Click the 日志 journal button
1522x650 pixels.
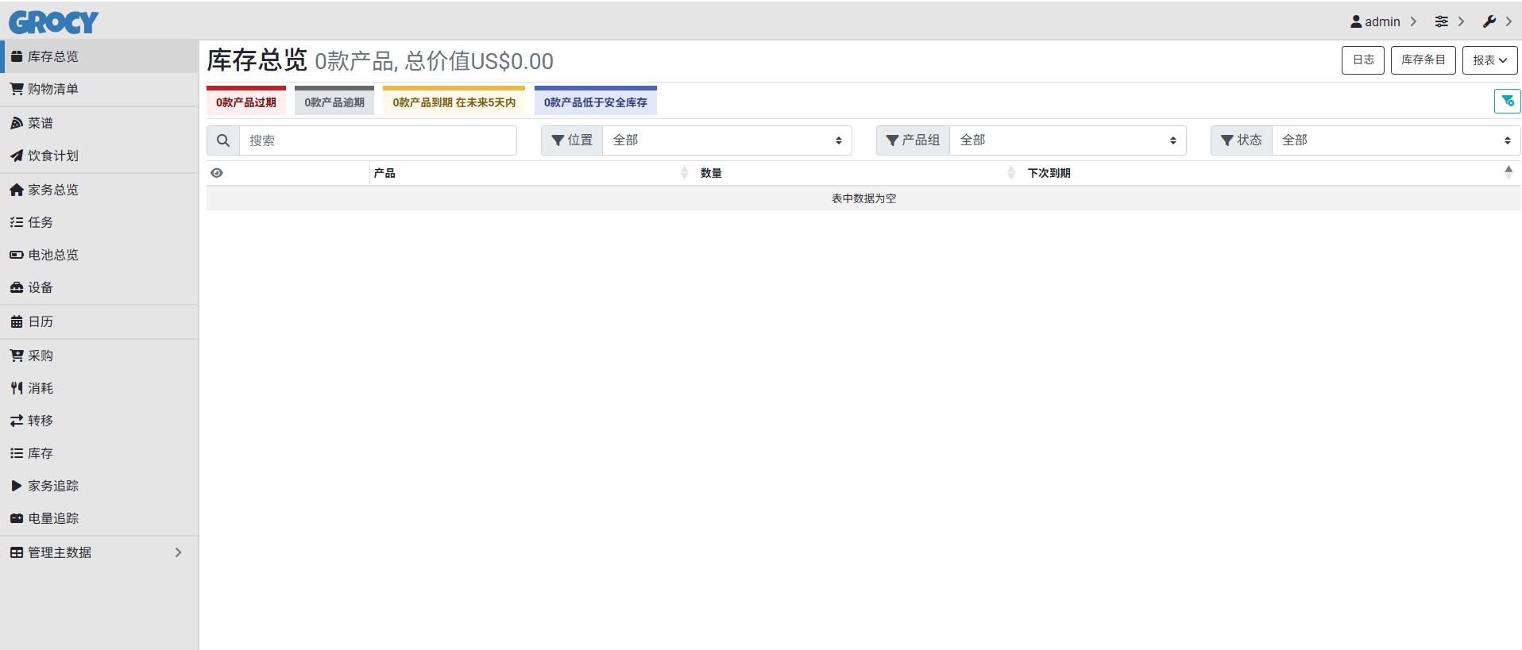pyautogui.click(x=1362, y=60)
